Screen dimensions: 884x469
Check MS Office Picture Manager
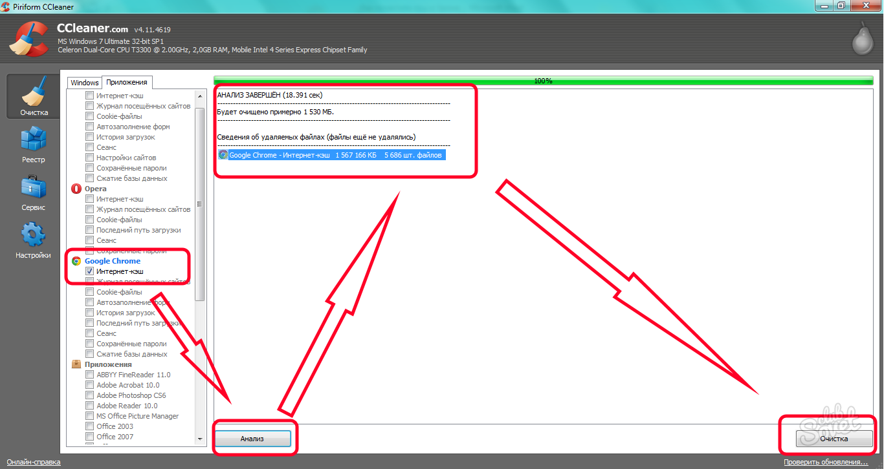click(x=90, y=416)
